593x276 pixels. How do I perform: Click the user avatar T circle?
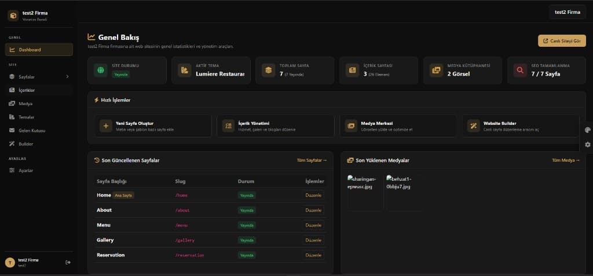[x=10, y=262]
